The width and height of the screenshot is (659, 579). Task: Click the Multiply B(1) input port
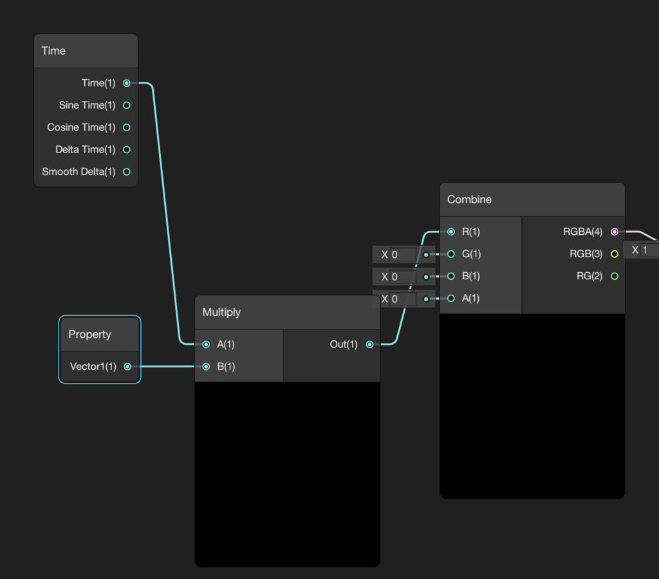(206, 367)
